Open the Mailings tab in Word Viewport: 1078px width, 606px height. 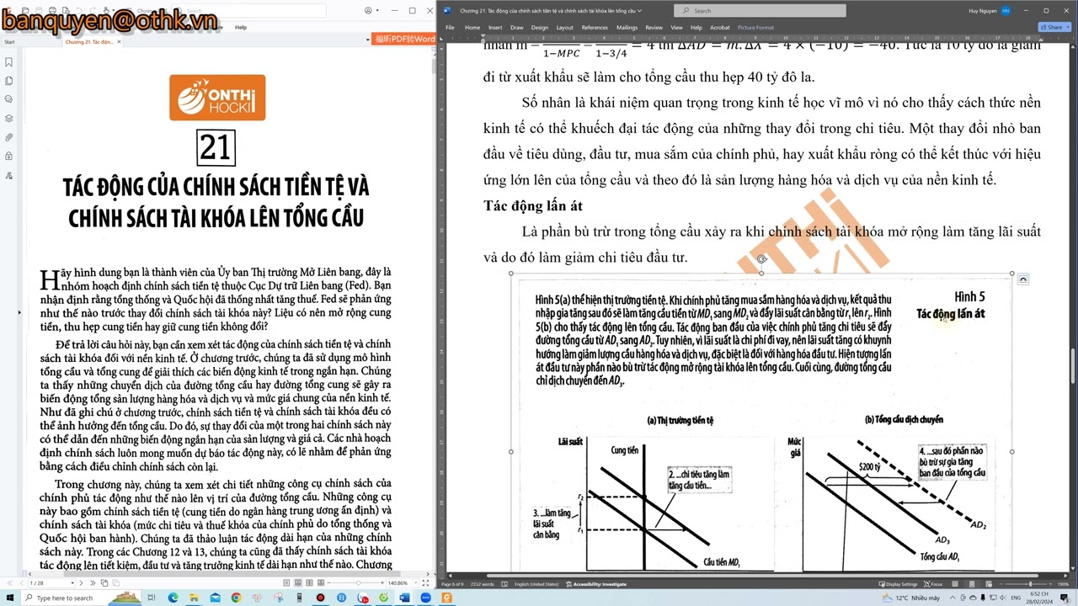tap(627, 27)
